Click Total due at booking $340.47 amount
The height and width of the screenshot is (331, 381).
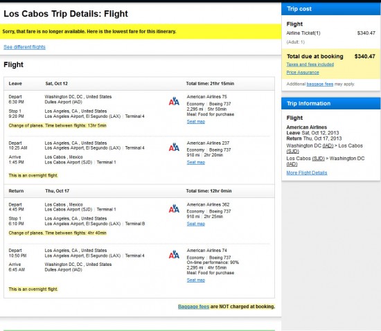coord(364,56)
